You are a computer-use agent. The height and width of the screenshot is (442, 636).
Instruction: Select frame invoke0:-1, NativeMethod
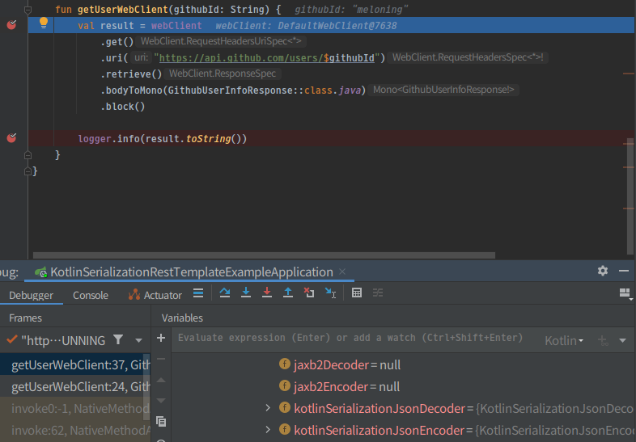pyautogui.click(x=74, y=408)
